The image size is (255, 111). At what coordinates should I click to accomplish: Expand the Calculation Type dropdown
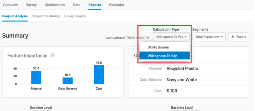[x=171, y=37]
